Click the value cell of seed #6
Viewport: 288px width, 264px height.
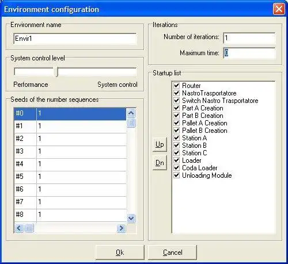click(x=81, y=190)
